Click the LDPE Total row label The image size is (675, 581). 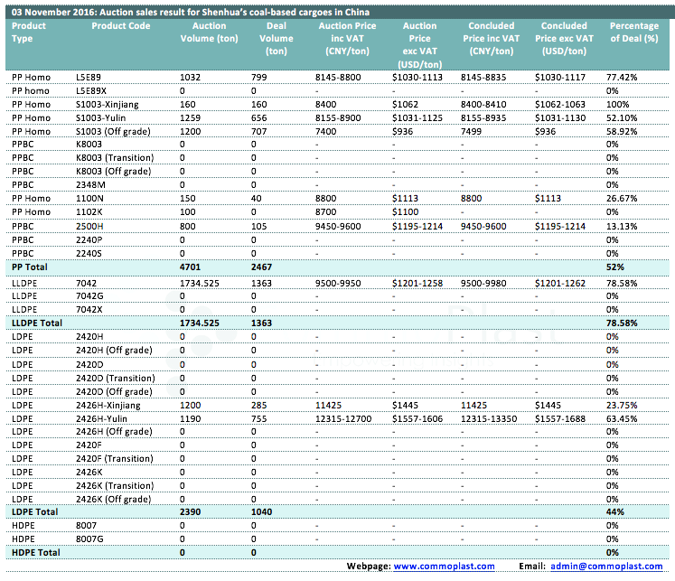pyautogui.click(x=33, y=511)
